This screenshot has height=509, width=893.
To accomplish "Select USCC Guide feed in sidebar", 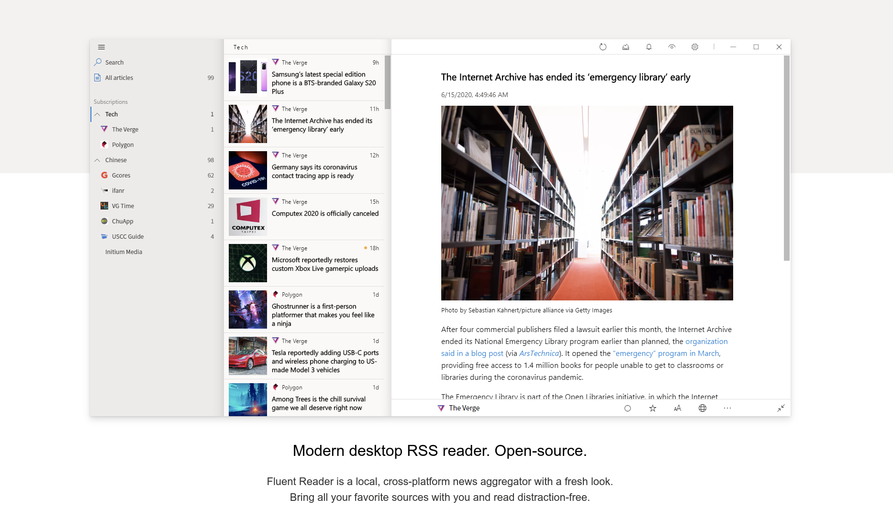I will coord(156,237).
